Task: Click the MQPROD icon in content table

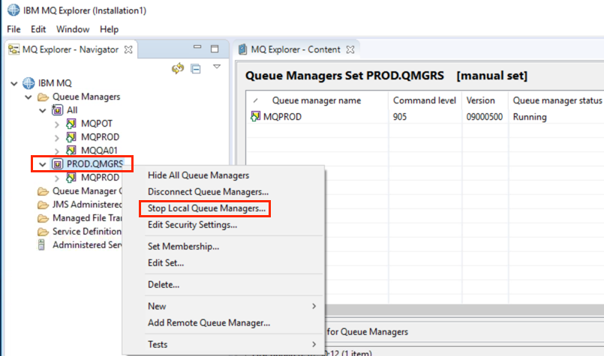Action: click(x=255, y=116)
